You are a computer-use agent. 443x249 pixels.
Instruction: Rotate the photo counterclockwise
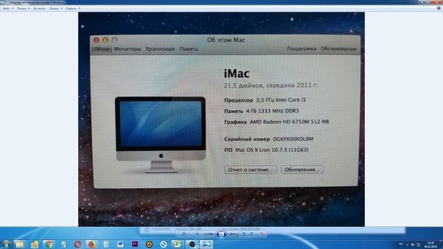coord(244,234)
